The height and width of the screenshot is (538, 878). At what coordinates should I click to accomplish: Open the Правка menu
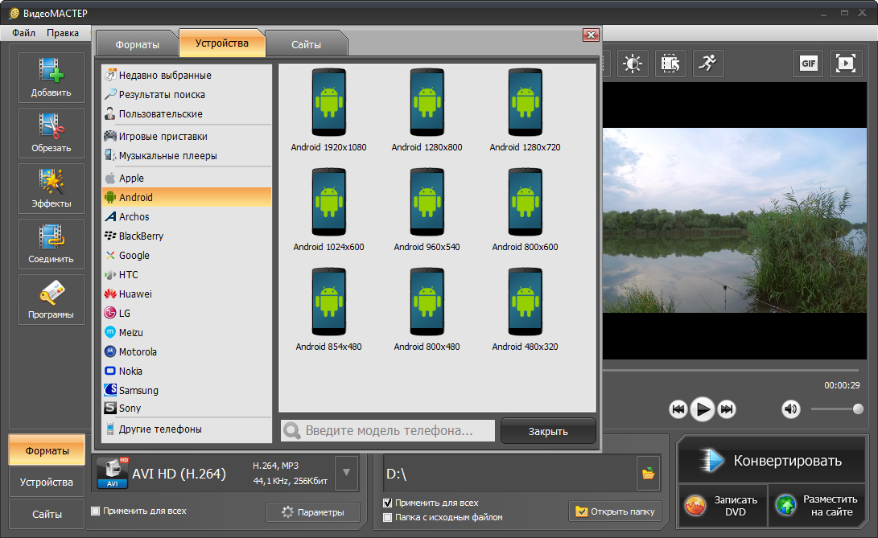tap(63, 33)
